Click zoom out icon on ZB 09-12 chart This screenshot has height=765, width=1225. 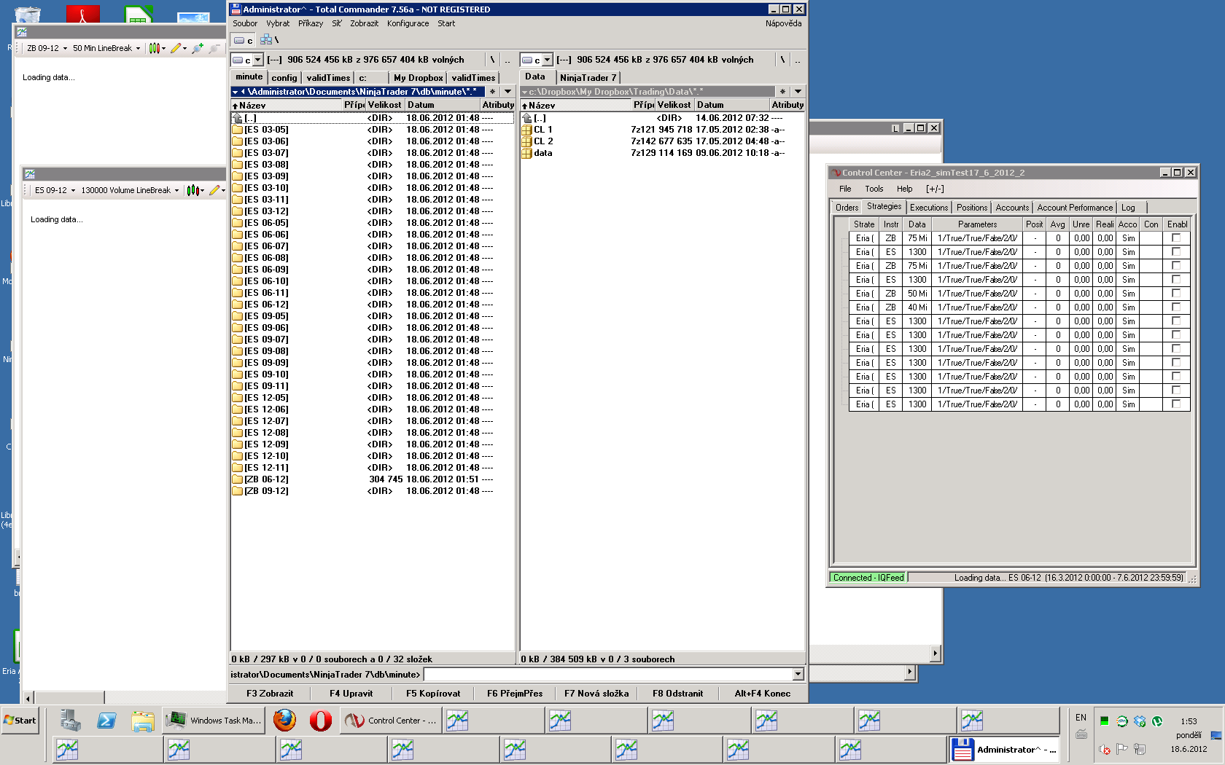(214, 48)
